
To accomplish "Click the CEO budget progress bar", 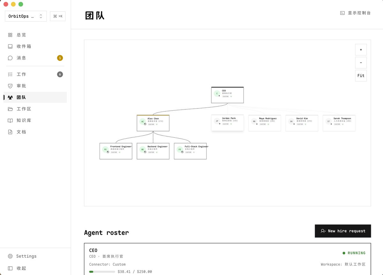I will click(102, 272).
